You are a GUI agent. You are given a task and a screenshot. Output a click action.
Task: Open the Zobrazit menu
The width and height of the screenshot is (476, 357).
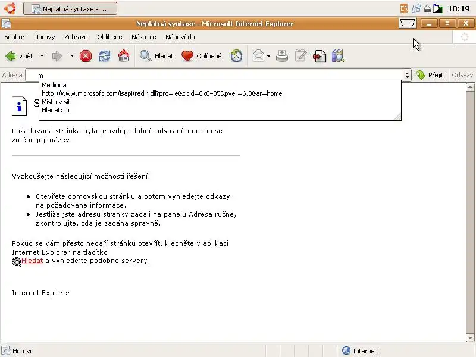coord(76,37)
